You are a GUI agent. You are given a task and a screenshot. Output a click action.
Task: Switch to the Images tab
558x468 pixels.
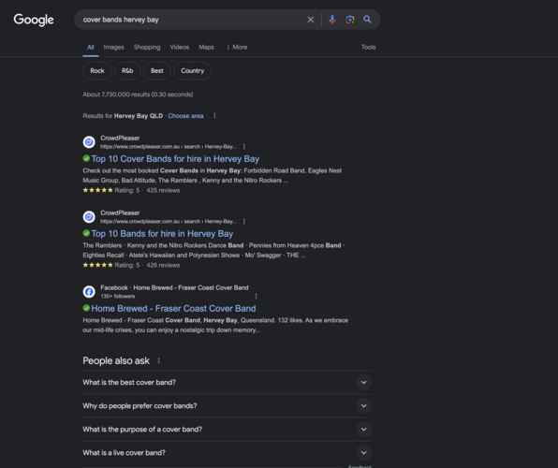point(114,47)
